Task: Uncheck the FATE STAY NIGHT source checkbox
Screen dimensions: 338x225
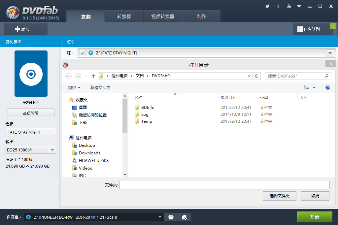Action: tap(83, 53)
